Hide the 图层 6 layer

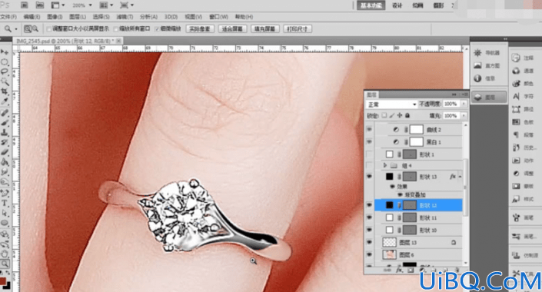370,255
